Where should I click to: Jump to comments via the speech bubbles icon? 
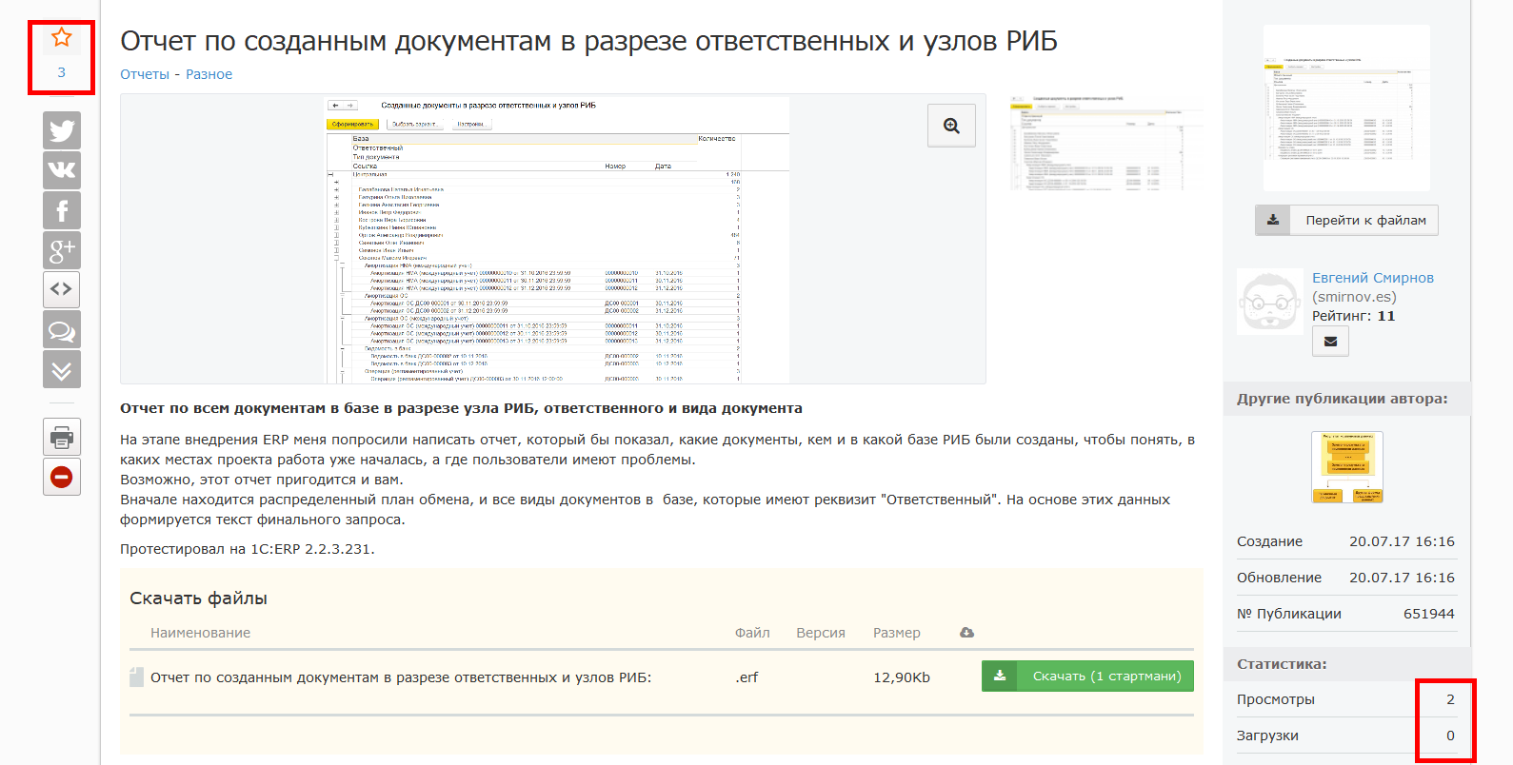[62, 329]
